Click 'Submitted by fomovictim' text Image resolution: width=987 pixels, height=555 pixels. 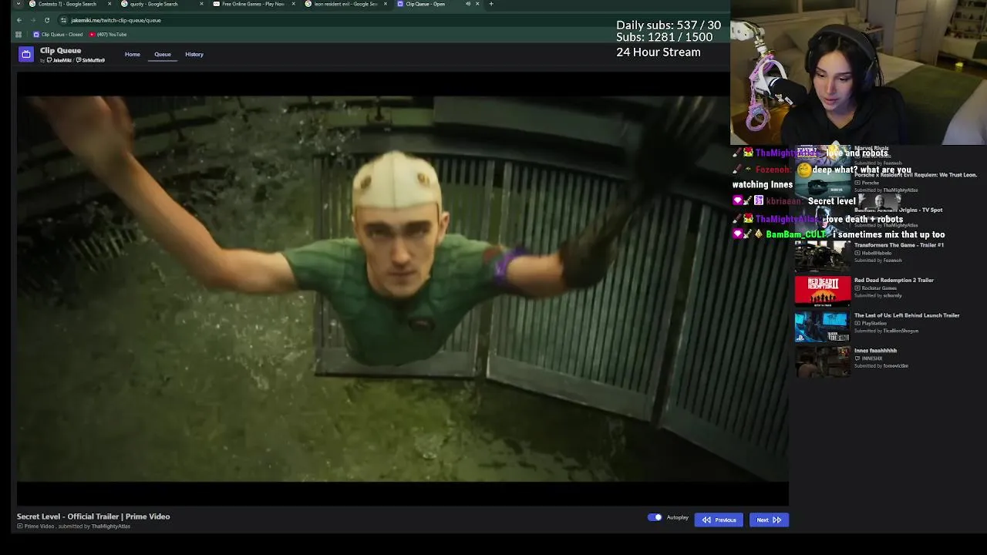(881, 366)
